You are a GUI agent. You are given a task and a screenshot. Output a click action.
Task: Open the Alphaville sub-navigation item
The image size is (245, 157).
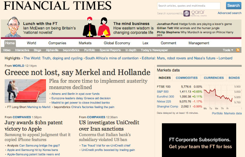(x=52, y=50)
